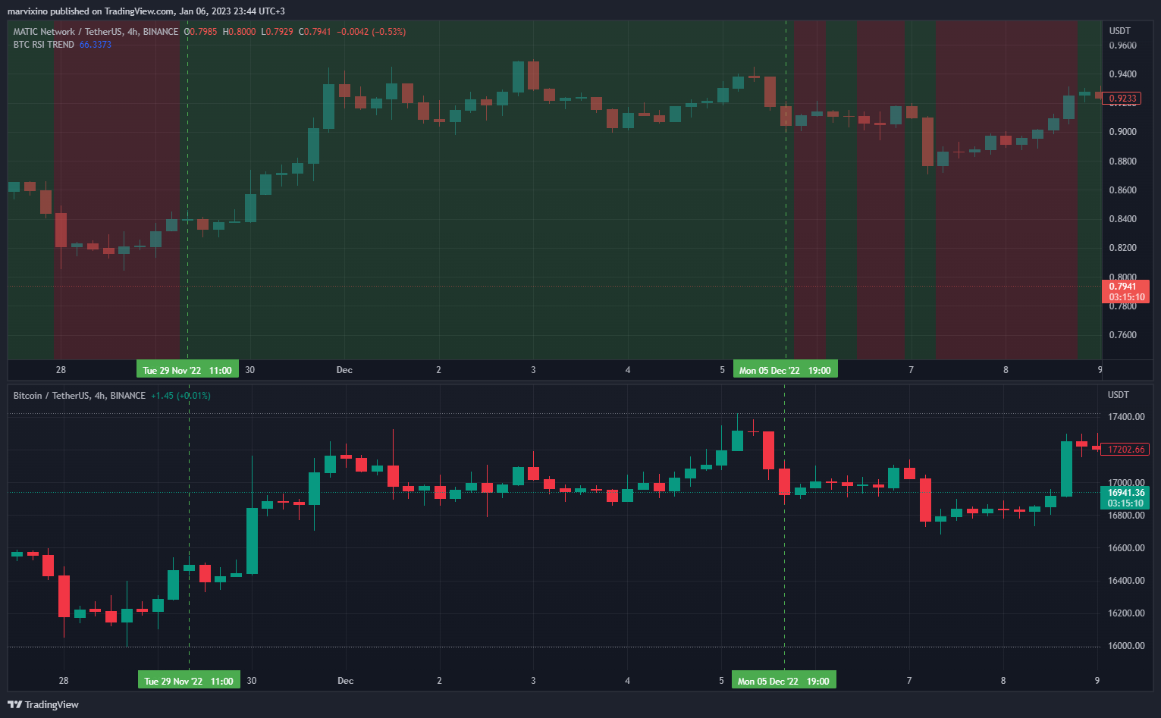This screenshot has height=718, width=1161.
Task: Click the indicator value 66.3373
Action: click(96, 45)
